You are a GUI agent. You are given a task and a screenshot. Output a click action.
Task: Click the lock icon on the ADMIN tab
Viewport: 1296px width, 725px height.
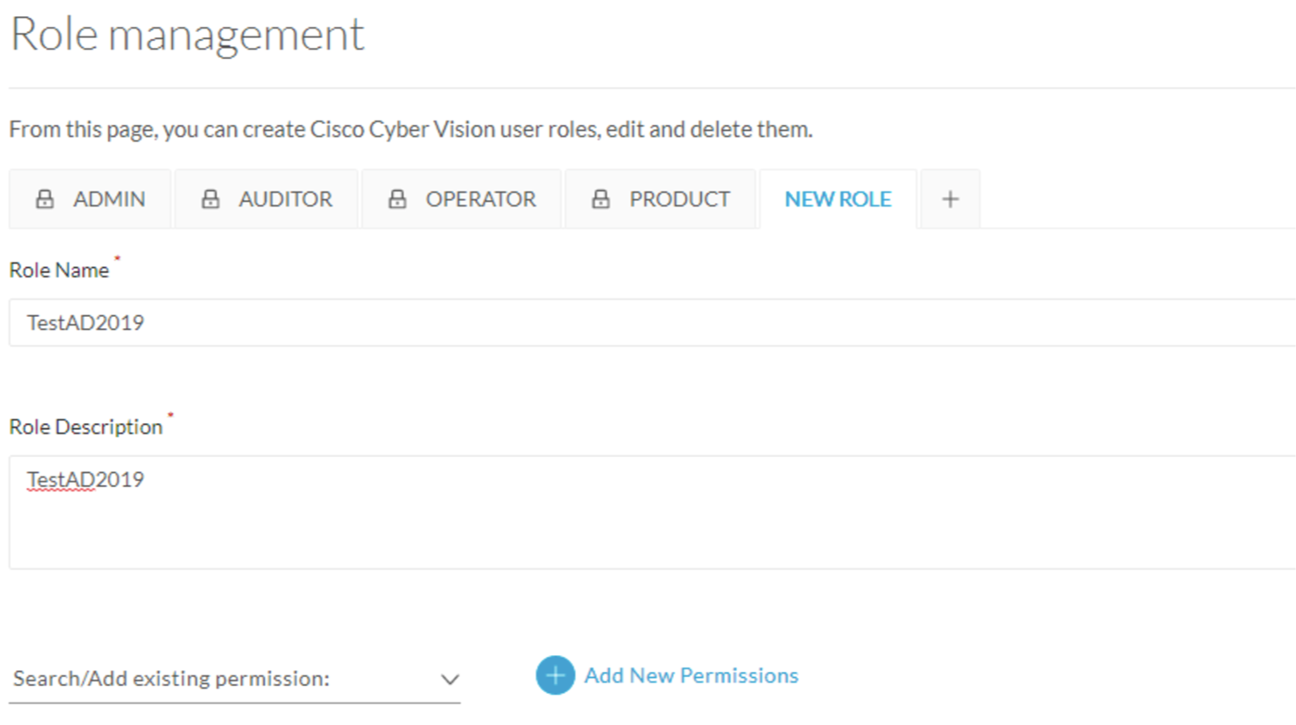(x=45, y=199)
